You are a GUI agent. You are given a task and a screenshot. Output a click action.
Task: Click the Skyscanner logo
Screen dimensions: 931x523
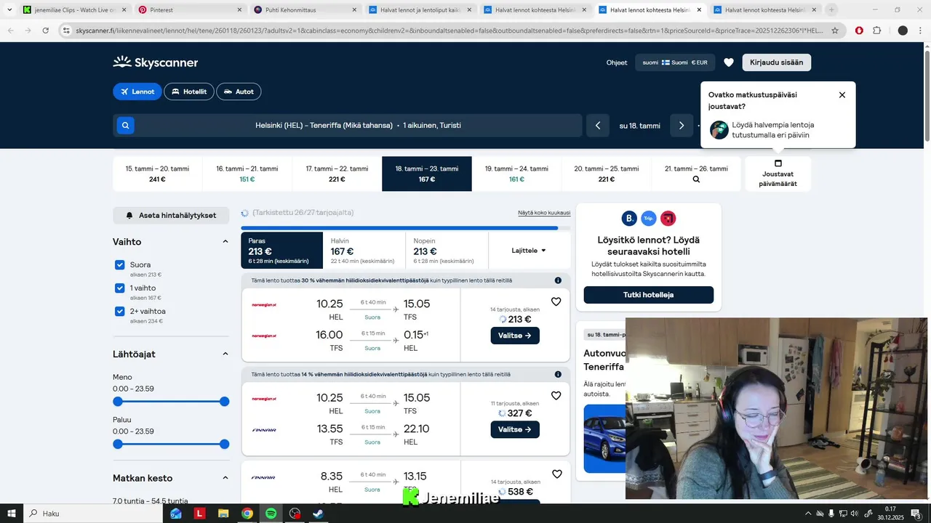[155, 62]
